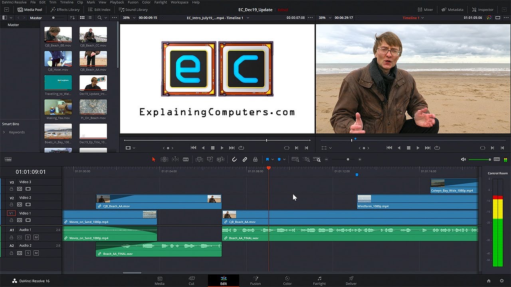Toggle Position Lock padlock in toolbar

(255, 159)
